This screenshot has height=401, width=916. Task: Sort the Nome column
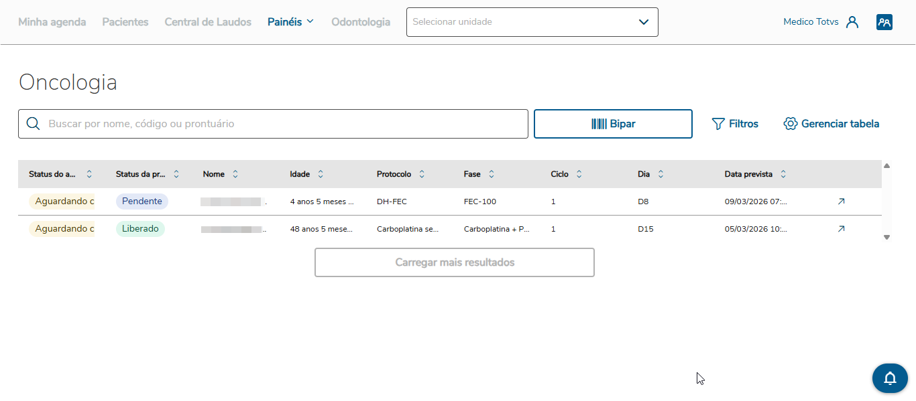pyautogui.click(x=235, y=174)
